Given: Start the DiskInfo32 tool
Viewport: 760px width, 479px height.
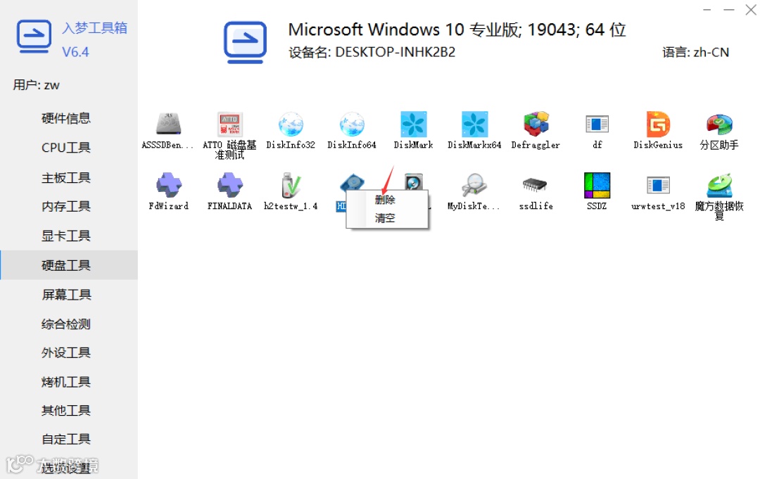Looking at the screenshot, I should 291,124.
